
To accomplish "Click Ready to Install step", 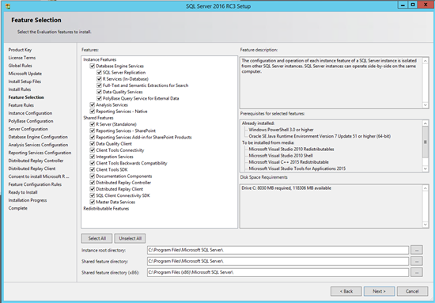I will pos(23,192).
